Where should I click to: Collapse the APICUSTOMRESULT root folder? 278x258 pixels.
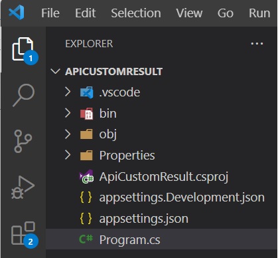point(55,71)
